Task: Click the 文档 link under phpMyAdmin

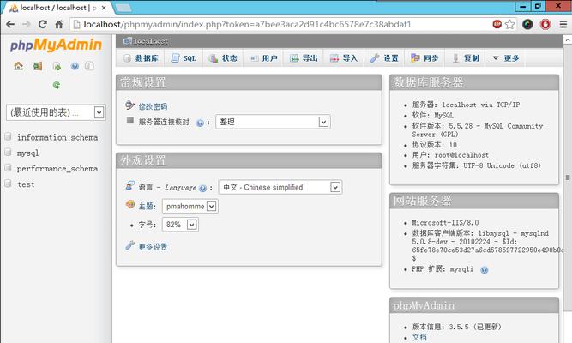Action: pyautogui.click(x=419, y=337)
